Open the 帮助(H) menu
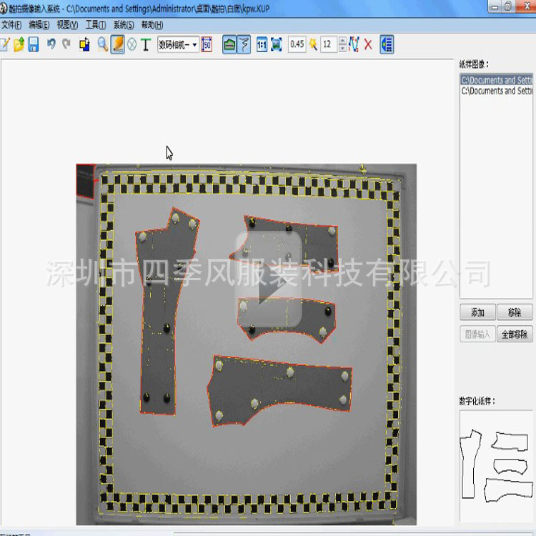The image size is (536, 536). pyautogui.click(x=152, y=25)
